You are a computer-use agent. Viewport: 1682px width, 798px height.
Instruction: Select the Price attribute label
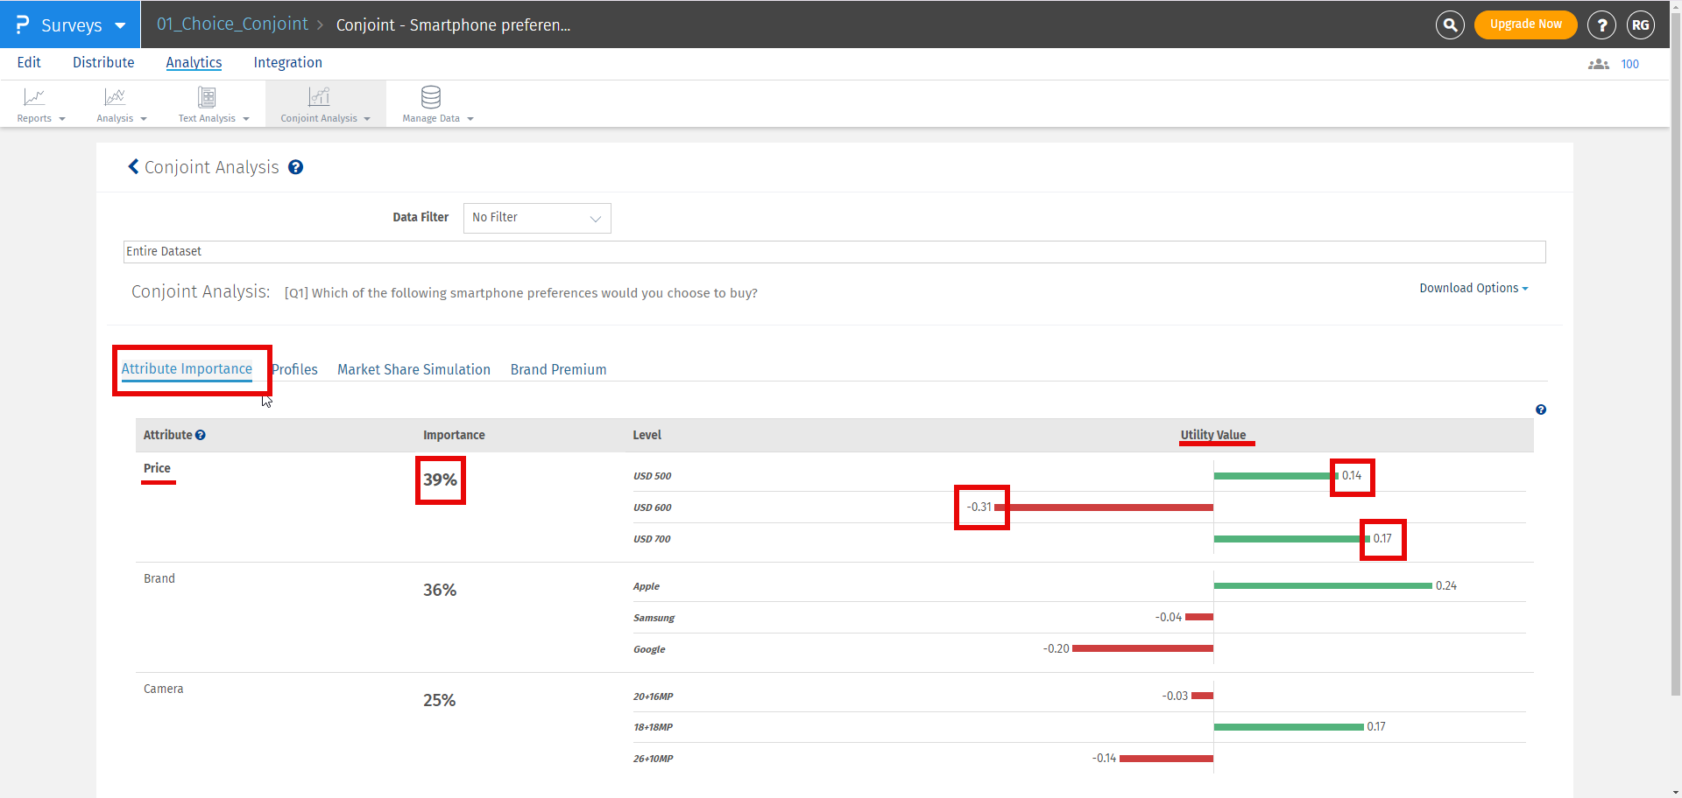(x=157, y=468)
